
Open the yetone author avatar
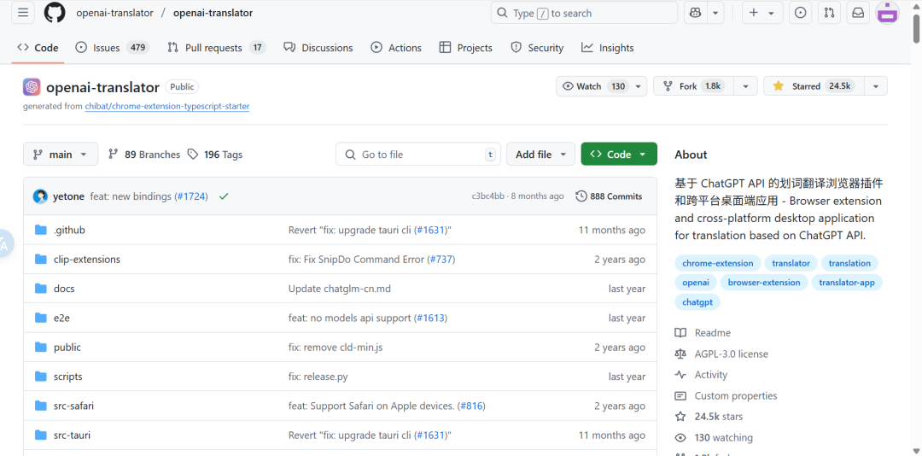pyautogui.click(x=40, y=196)
